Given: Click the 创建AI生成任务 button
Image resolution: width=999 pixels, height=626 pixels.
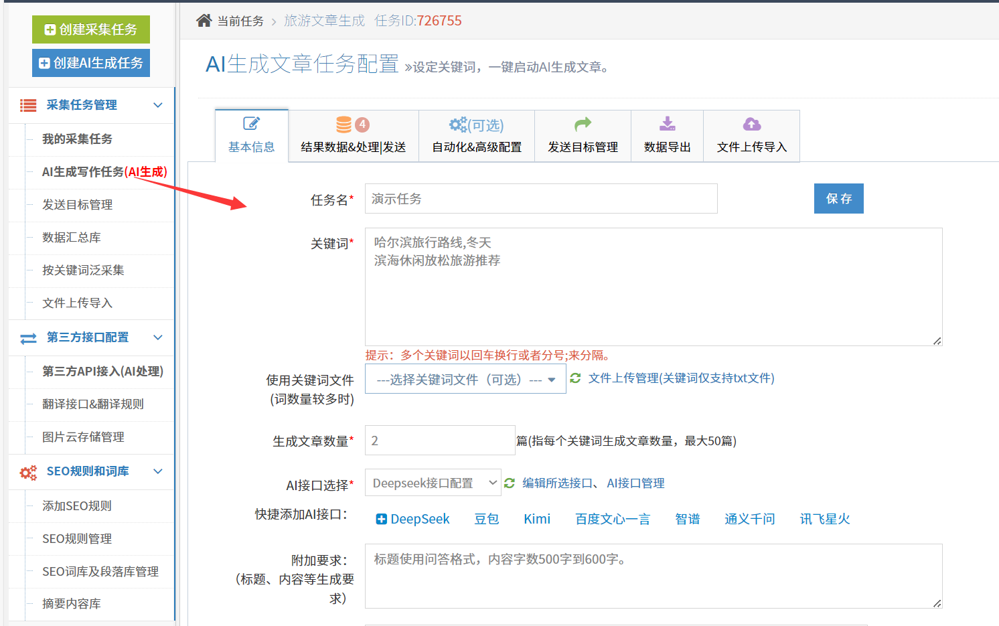Looking at the screenshot, I should tap(91, 63).
